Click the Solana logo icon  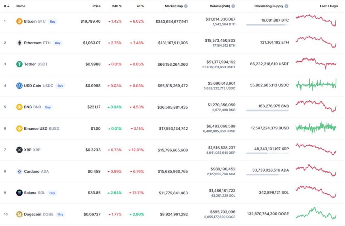tap(19, 193)
